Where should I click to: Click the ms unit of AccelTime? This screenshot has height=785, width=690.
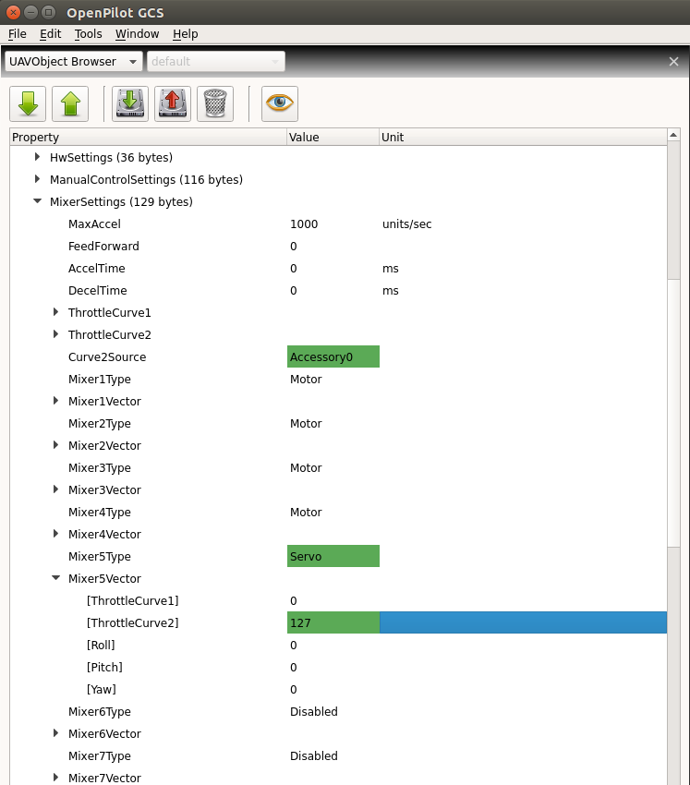click(391, 269)
